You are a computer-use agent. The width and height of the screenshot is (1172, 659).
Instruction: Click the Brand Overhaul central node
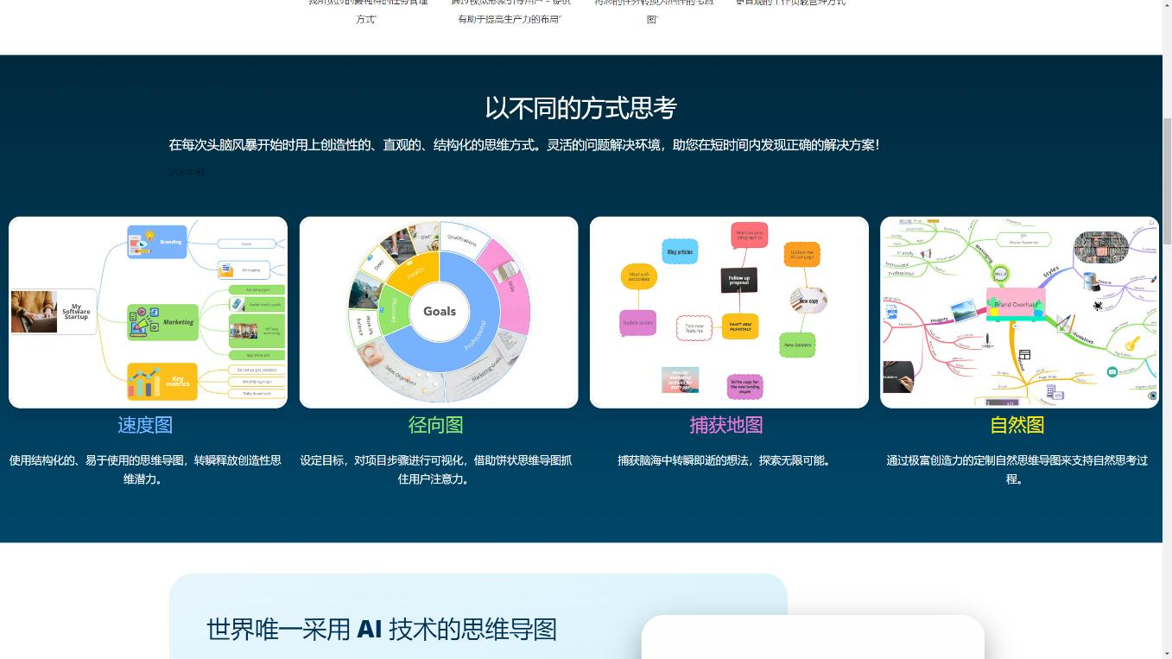coord(1016,304)
